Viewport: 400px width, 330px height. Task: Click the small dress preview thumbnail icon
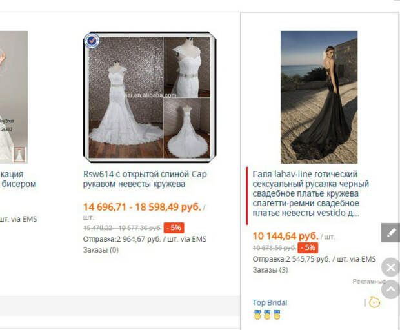tap(19, 155)
